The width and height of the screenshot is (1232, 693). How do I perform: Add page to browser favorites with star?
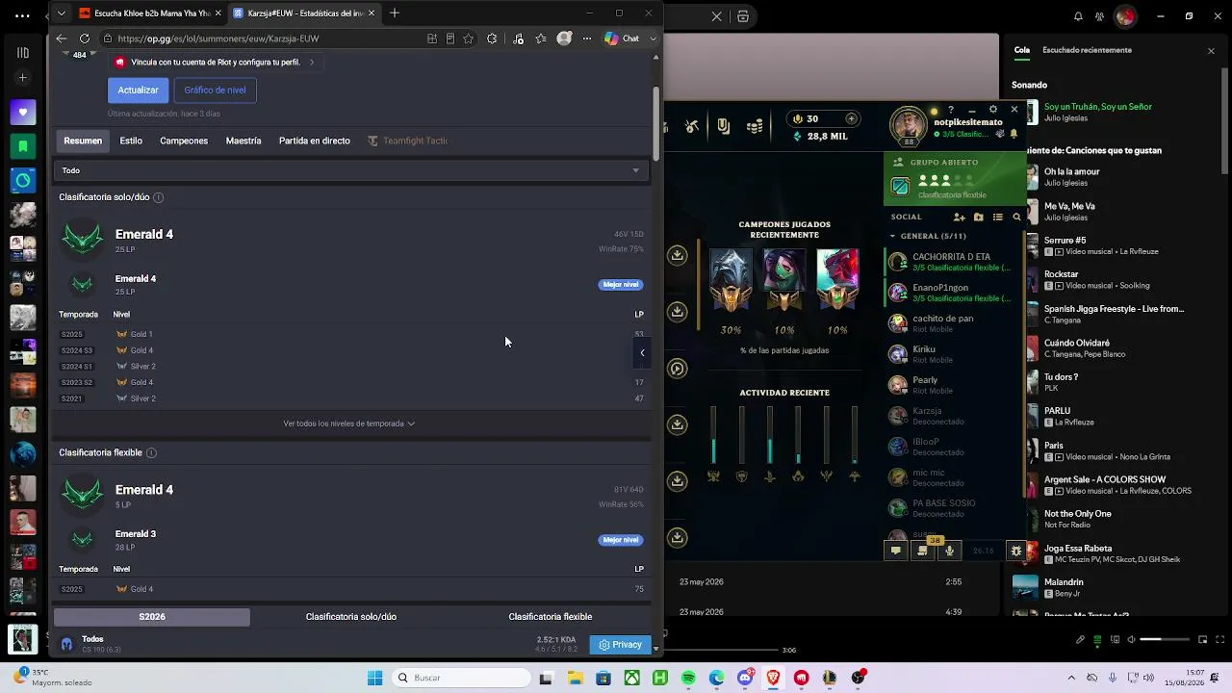pos(469,38)
